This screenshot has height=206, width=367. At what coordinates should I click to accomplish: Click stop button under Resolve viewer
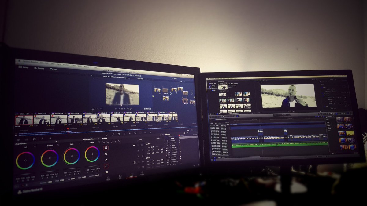[122, 109]
